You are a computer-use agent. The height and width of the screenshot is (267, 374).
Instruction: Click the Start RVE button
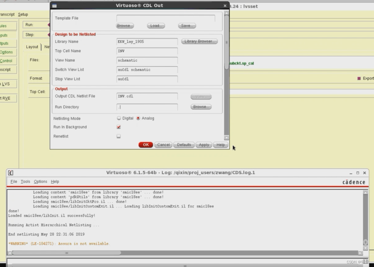click(x=8, y=98)
